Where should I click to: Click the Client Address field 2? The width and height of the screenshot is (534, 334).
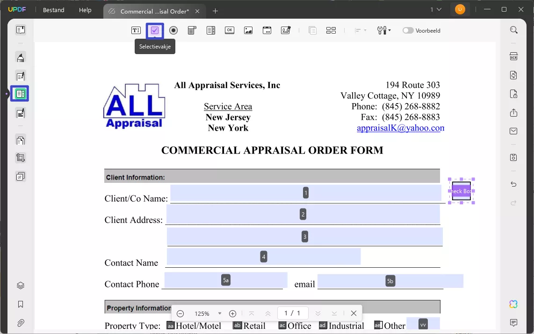pyautogui.click(x=303, y=215)
